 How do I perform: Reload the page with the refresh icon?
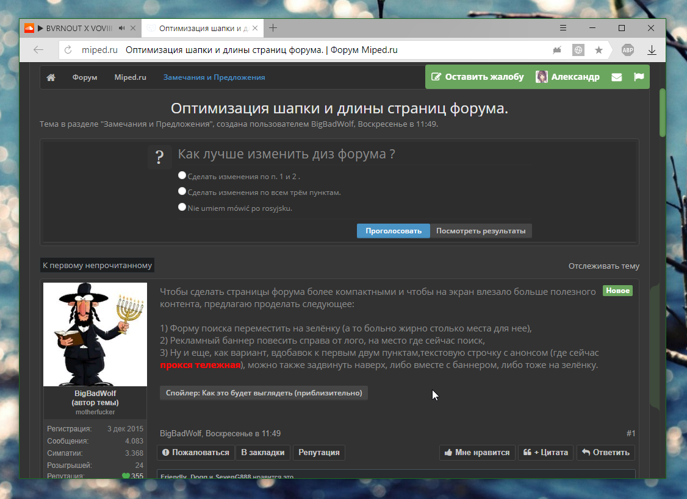pos(68,50)
